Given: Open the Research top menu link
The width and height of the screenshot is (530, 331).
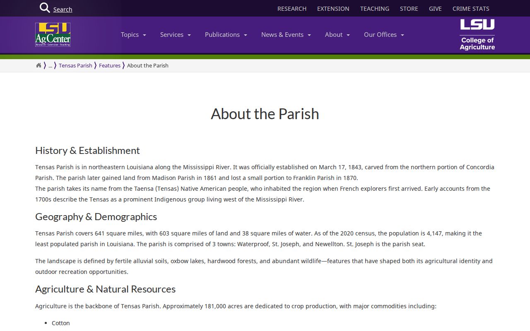Looking at the screenshot, I should [x=292, y=9].
